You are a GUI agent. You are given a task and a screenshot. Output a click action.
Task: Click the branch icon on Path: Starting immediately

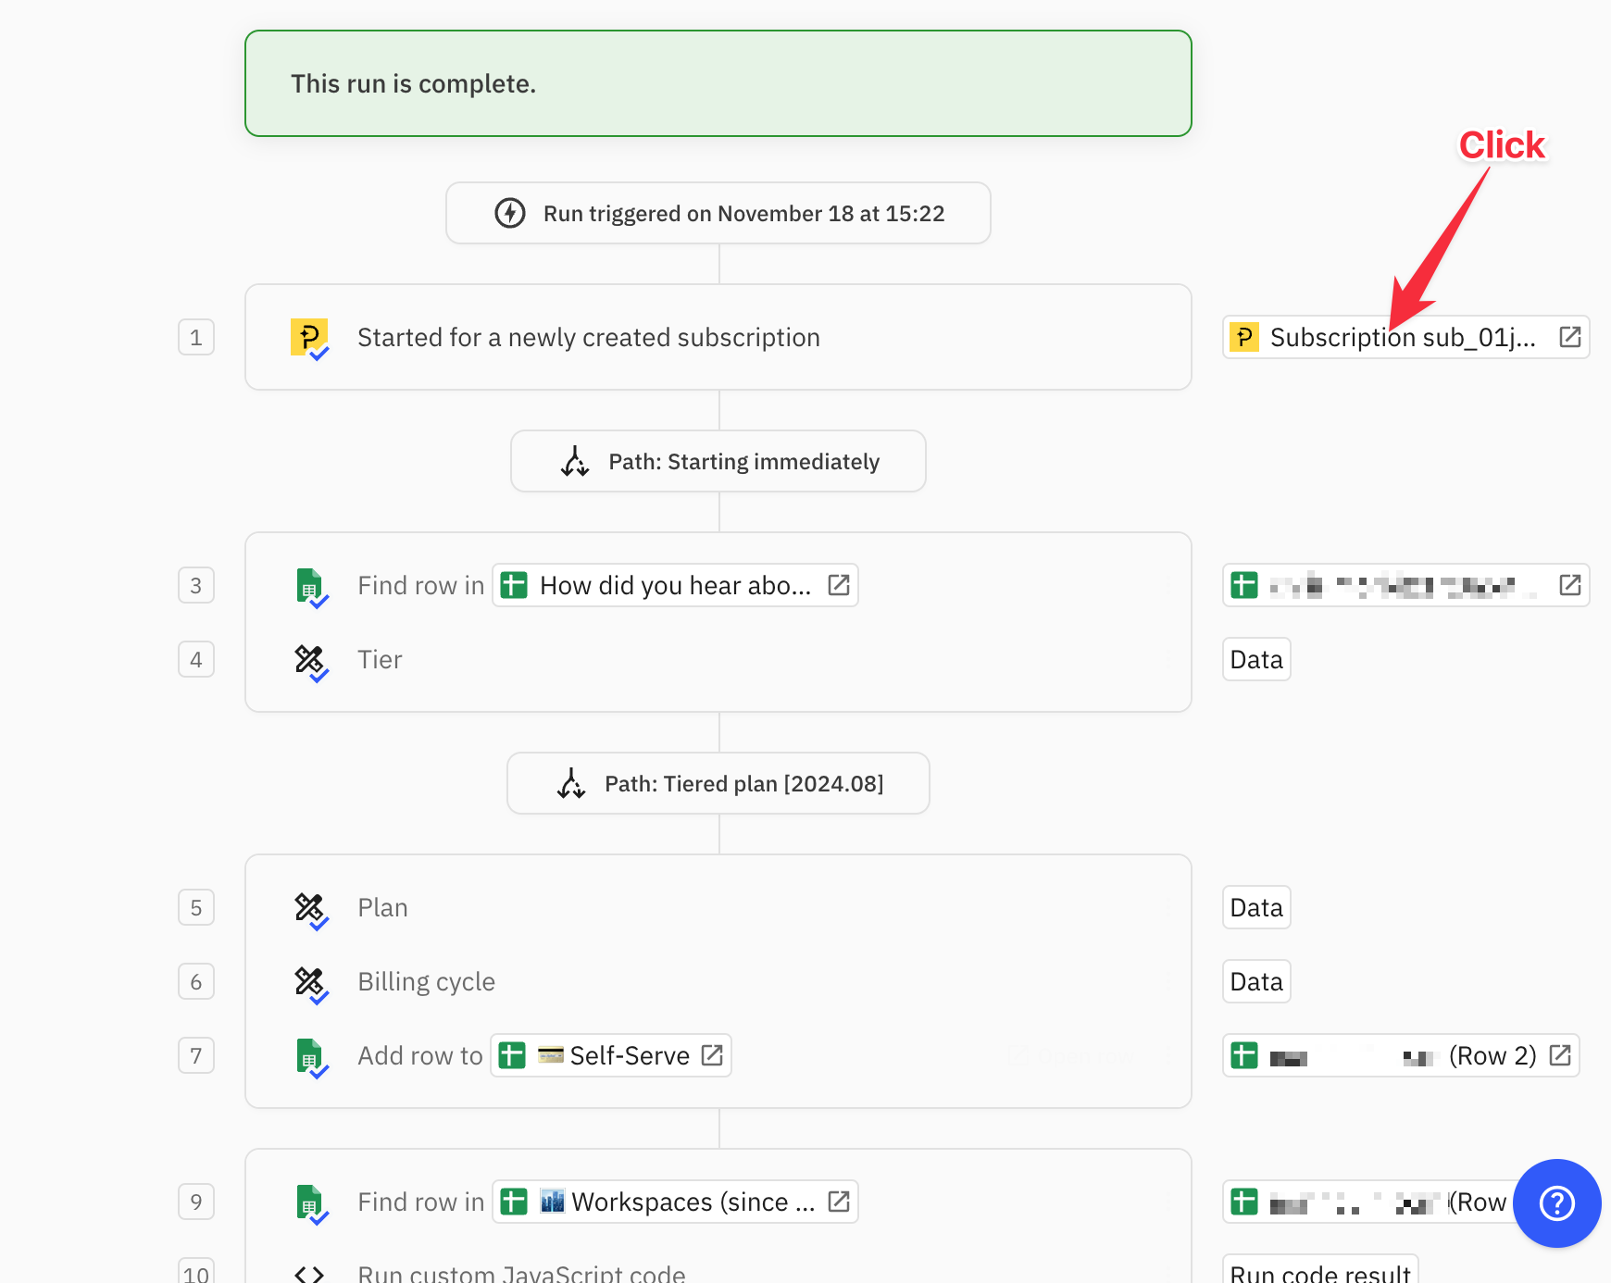tap(574, 461)
